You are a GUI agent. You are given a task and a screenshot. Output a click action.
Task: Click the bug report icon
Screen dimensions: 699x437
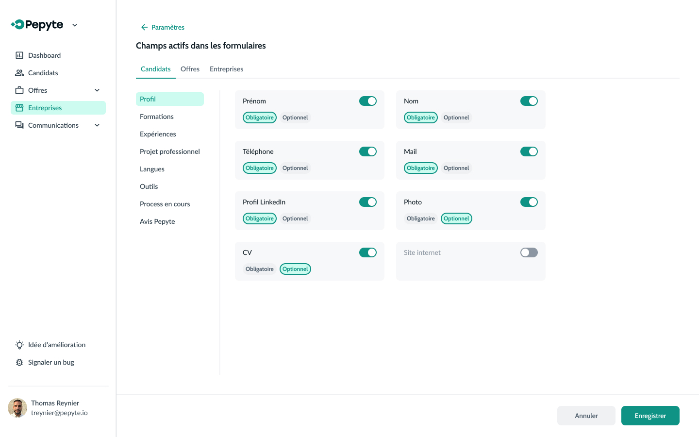[19, 362]
